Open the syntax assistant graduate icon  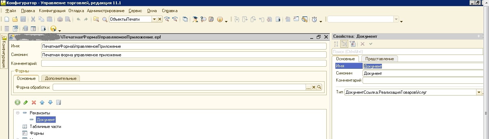pyautogui.click(x=195, y=19)
